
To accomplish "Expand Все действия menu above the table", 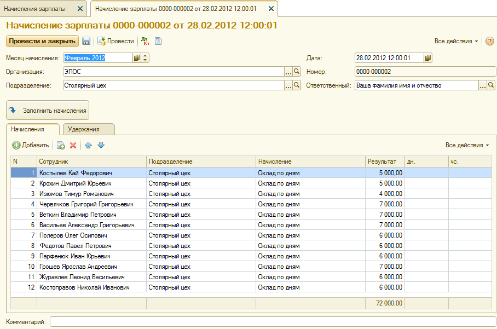I will coord(467,145).
